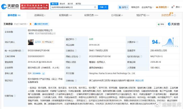Click the Tianyancha logo in the header
Image resolution: width=183 pixels, height=109 pixels.
click(10, 7)
